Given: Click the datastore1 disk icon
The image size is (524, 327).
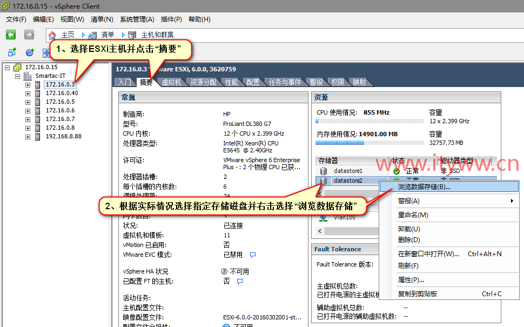Looking at the screenshot, I should 324,171.
